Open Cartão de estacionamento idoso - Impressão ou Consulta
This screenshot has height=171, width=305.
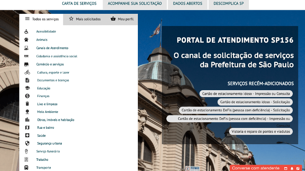click(246, 94)
